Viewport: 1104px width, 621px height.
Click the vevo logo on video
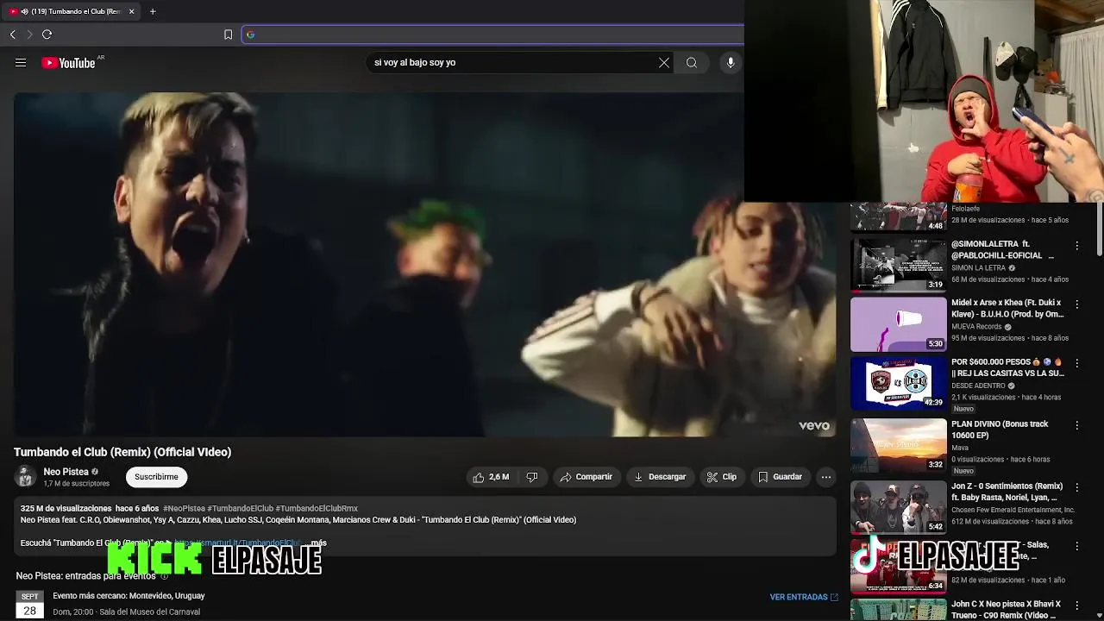click(814, 425)
